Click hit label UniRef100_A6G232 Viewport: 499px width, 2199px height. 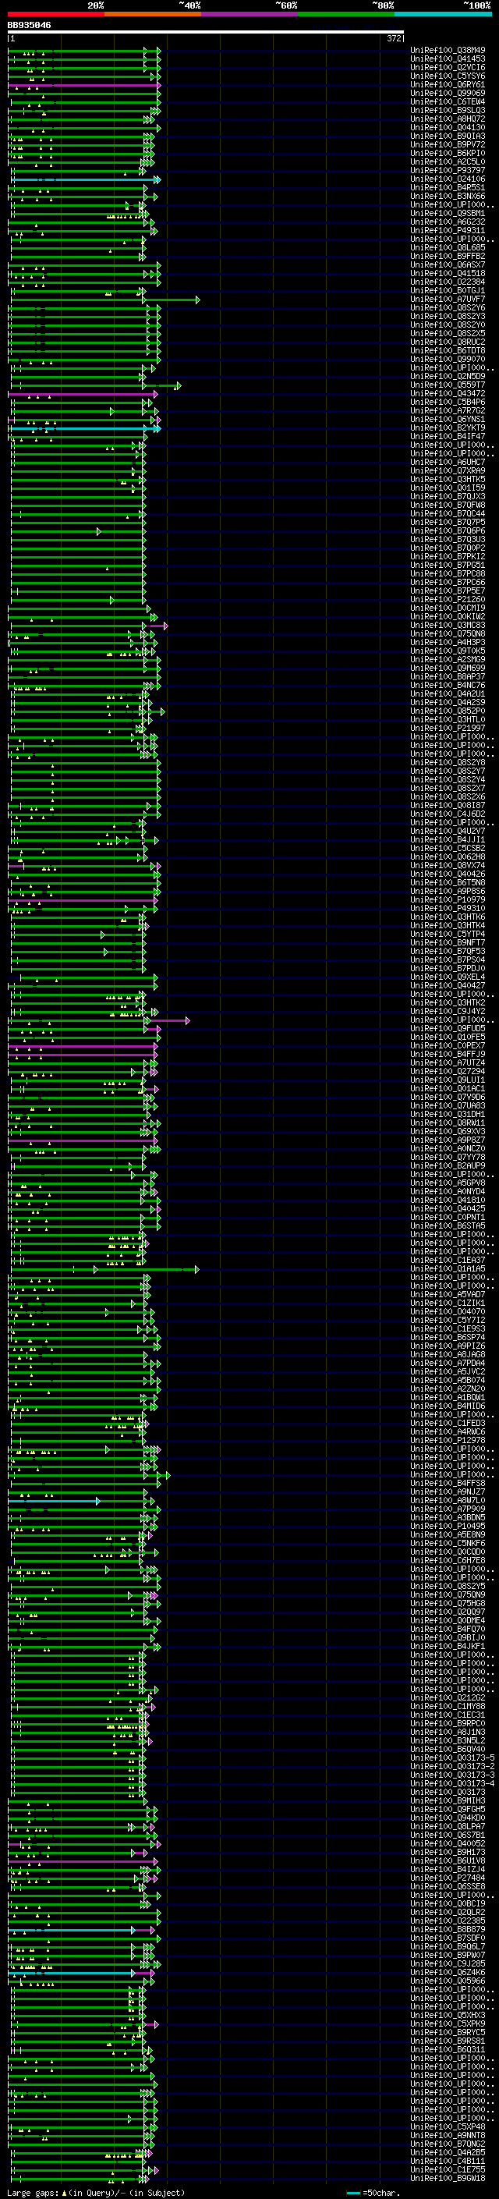coord(448,222)
